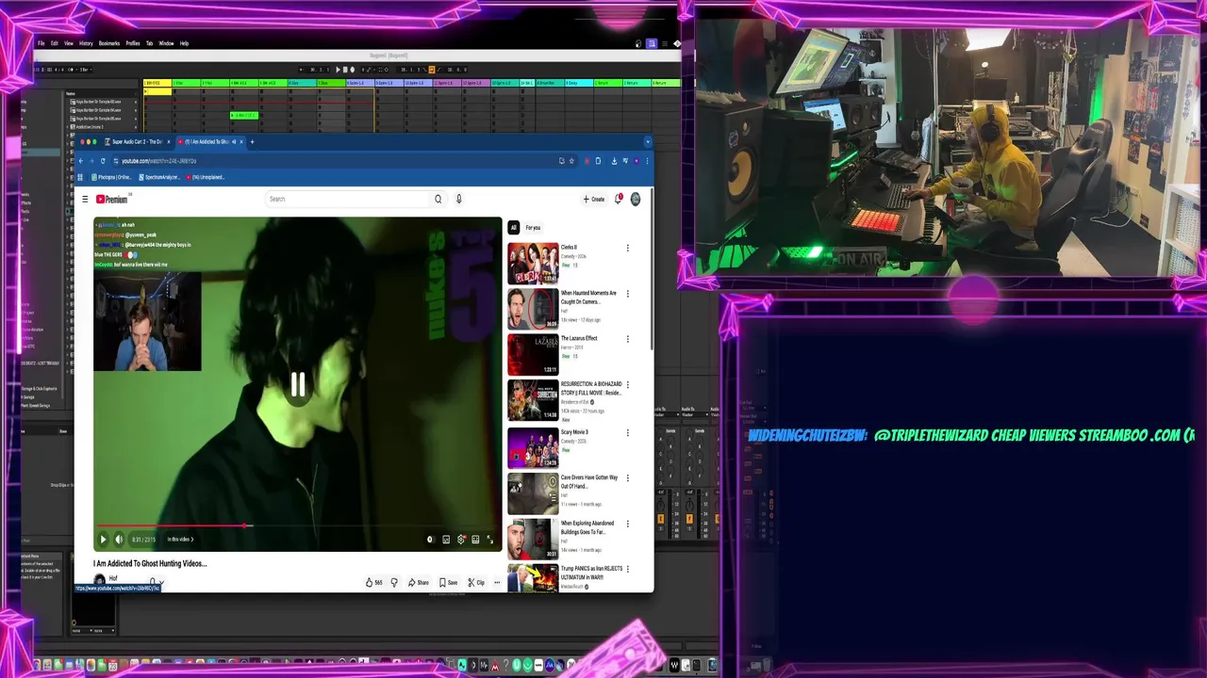Viewport: 1207px width, 678px height.
Task: Launch the green clip in Ableton session
Action: 243,115
